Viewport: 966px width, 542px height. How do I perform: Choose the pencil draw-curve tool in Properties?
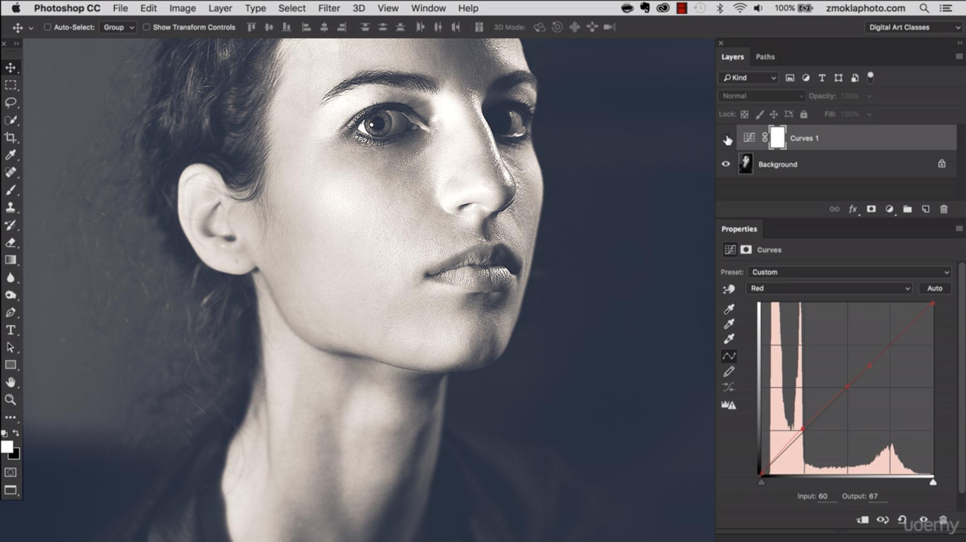729,371
